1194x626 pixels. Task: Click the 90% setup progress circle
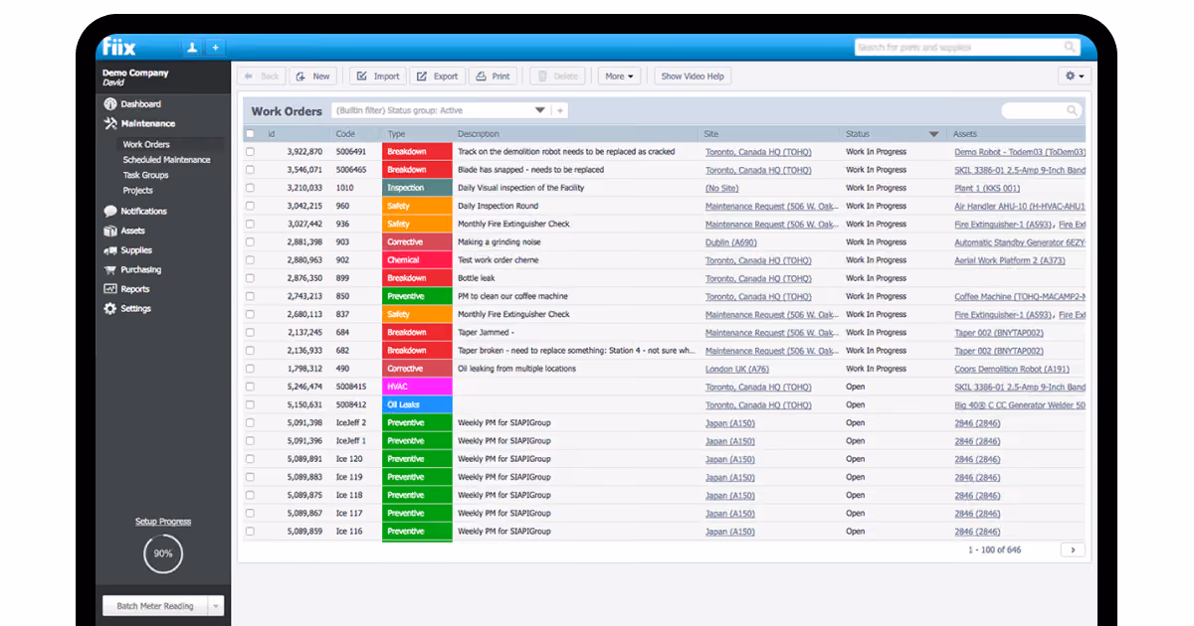point(163,553)
